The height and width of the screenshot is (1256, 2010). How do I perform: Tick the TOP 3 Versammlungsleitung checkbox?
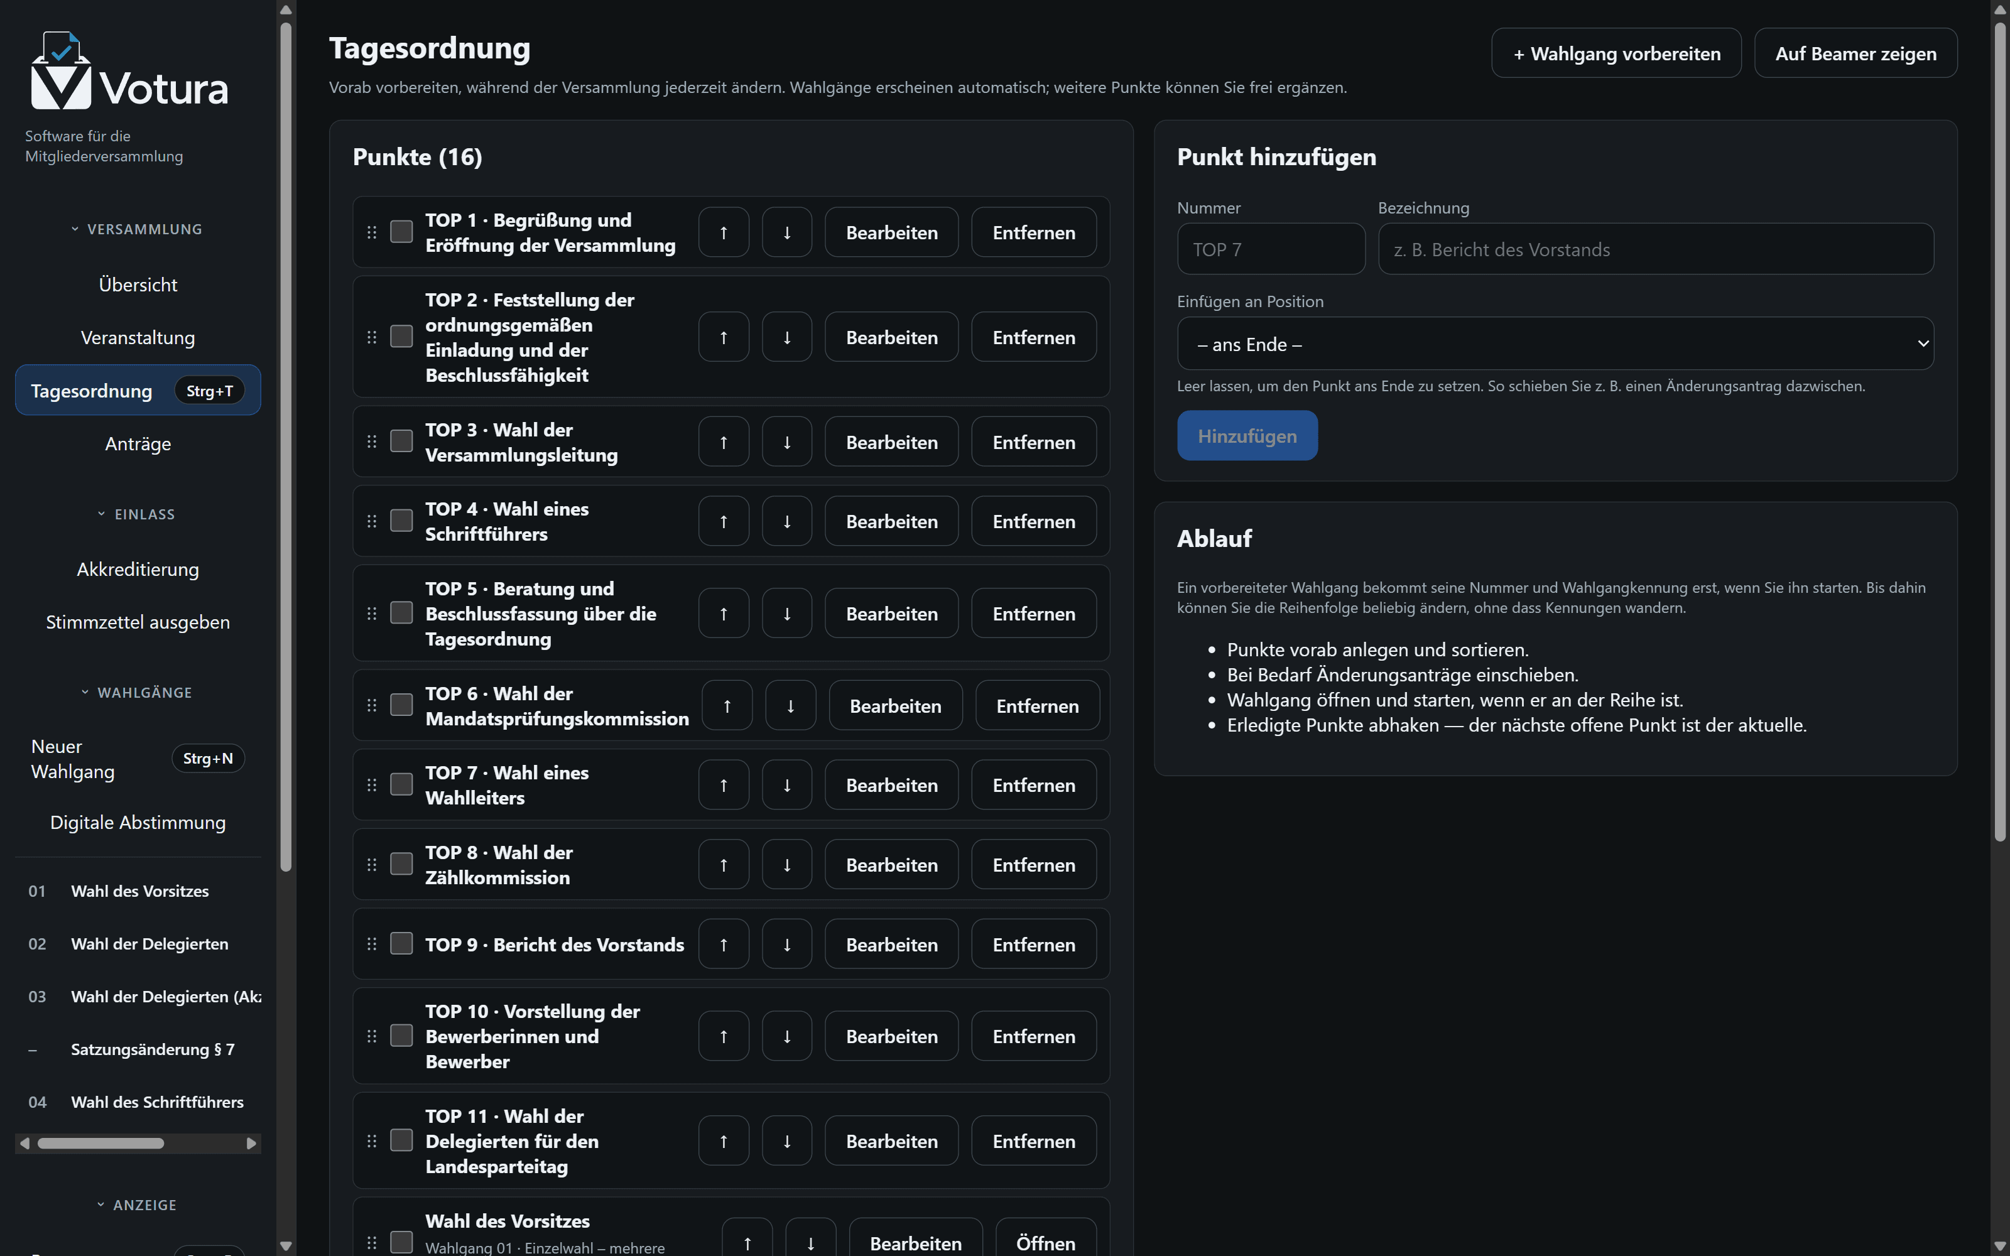coord(401,441)
